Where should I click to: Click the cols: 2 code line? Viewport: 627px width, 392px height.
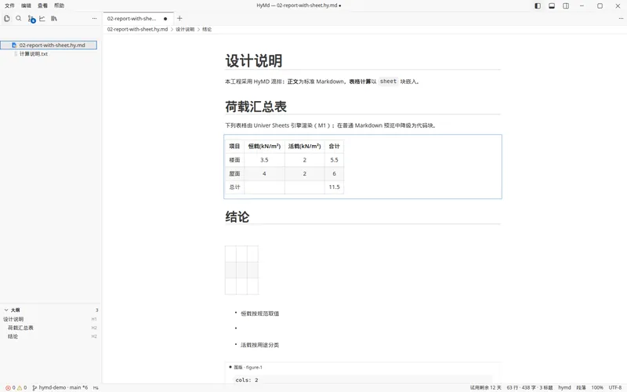click(x=247, y=380)
